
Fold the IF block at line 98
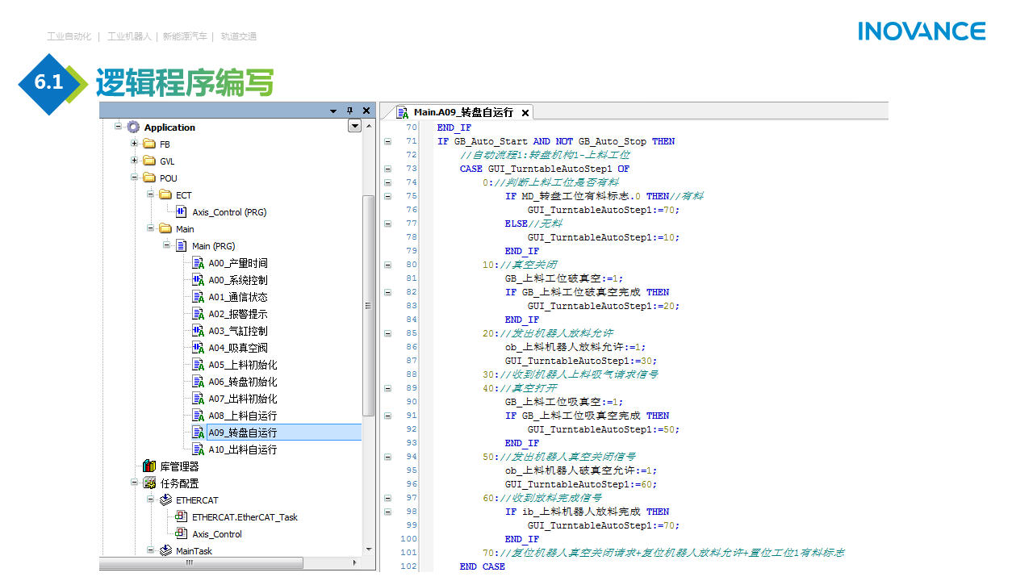(x=387, y=512)
